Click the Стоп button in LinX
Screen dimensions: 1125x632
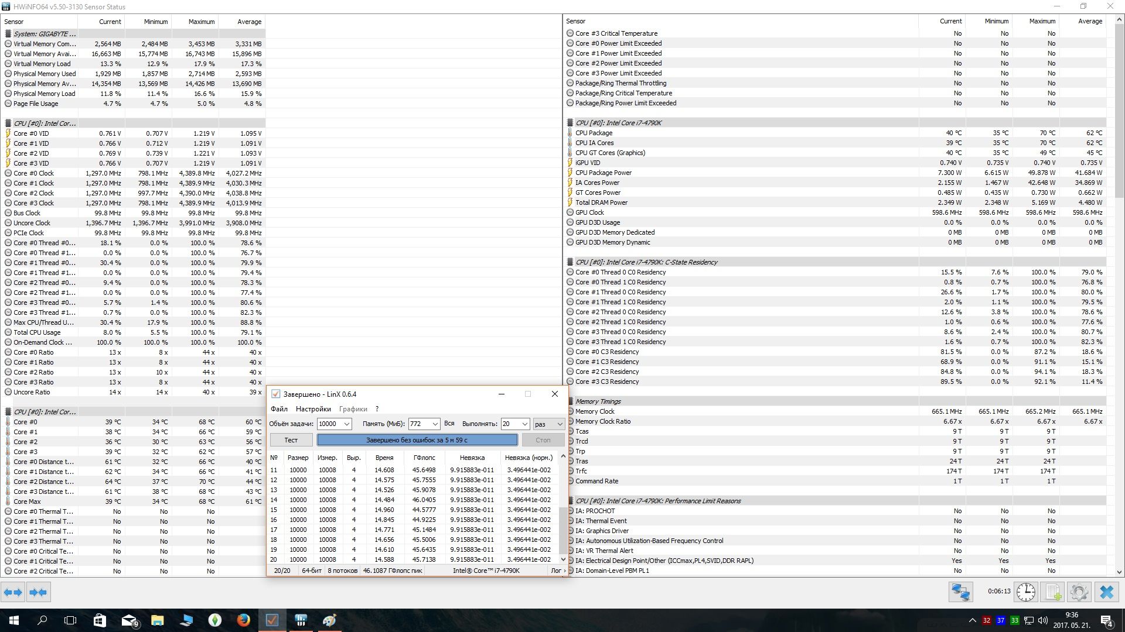tap(543, 440)
